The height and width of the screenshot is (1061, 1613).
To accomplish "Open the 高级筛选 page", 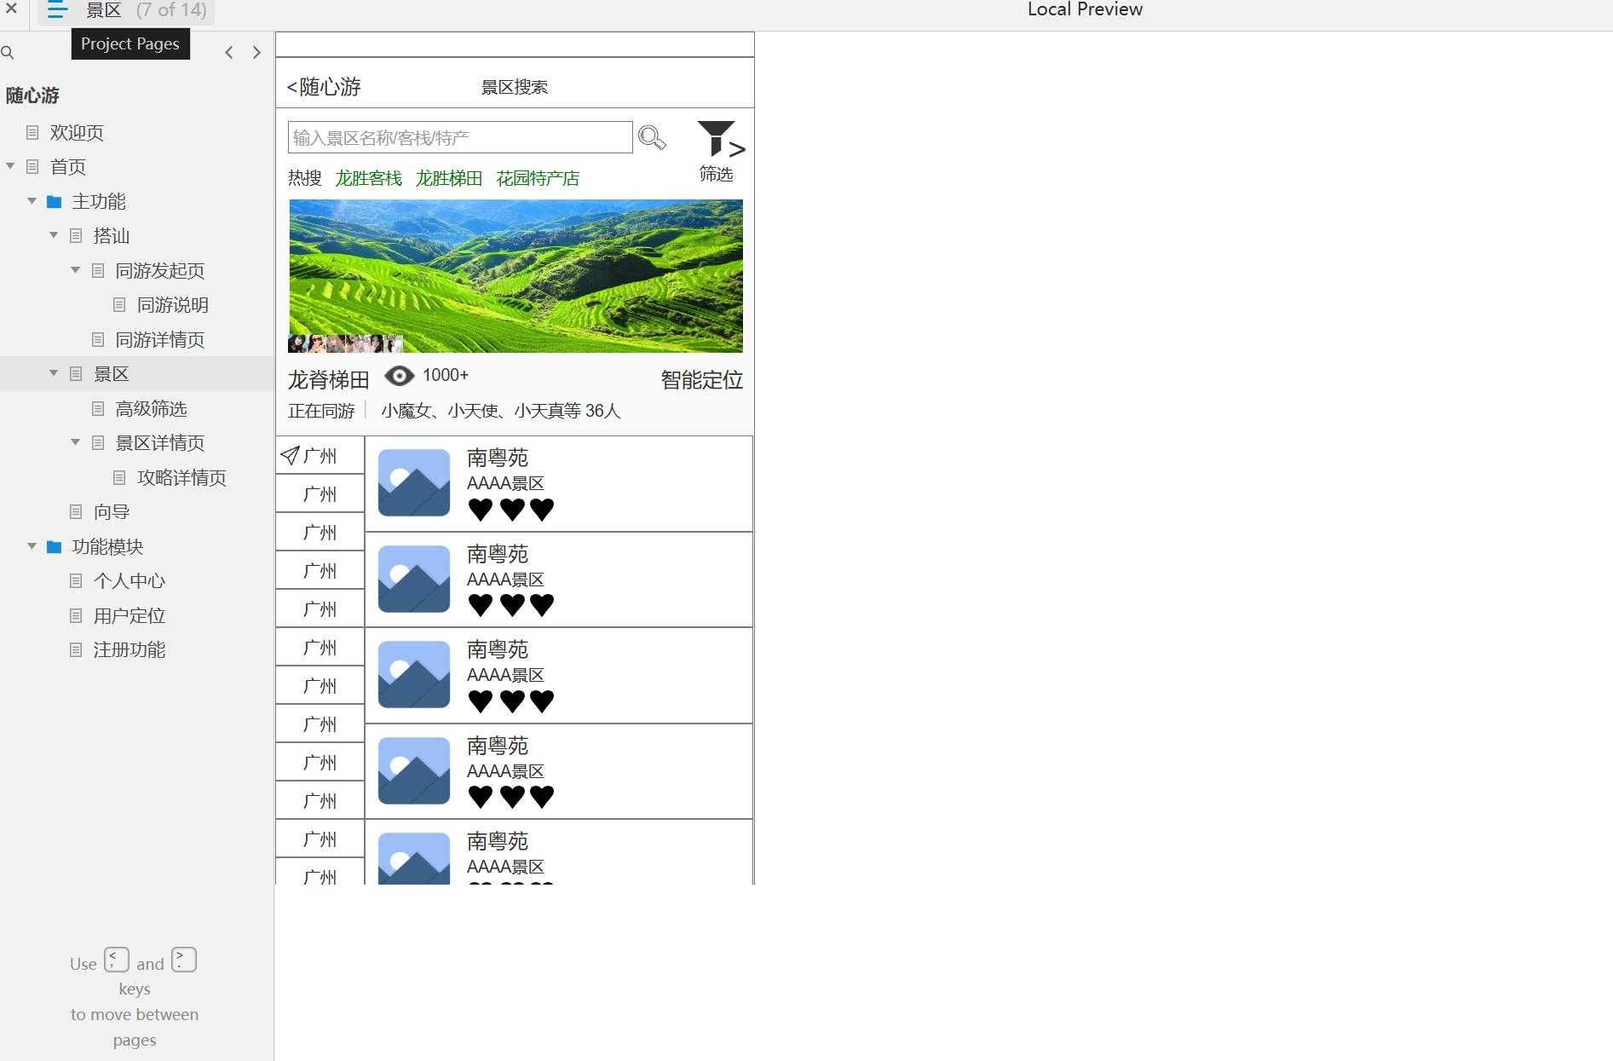I will 152,409.
